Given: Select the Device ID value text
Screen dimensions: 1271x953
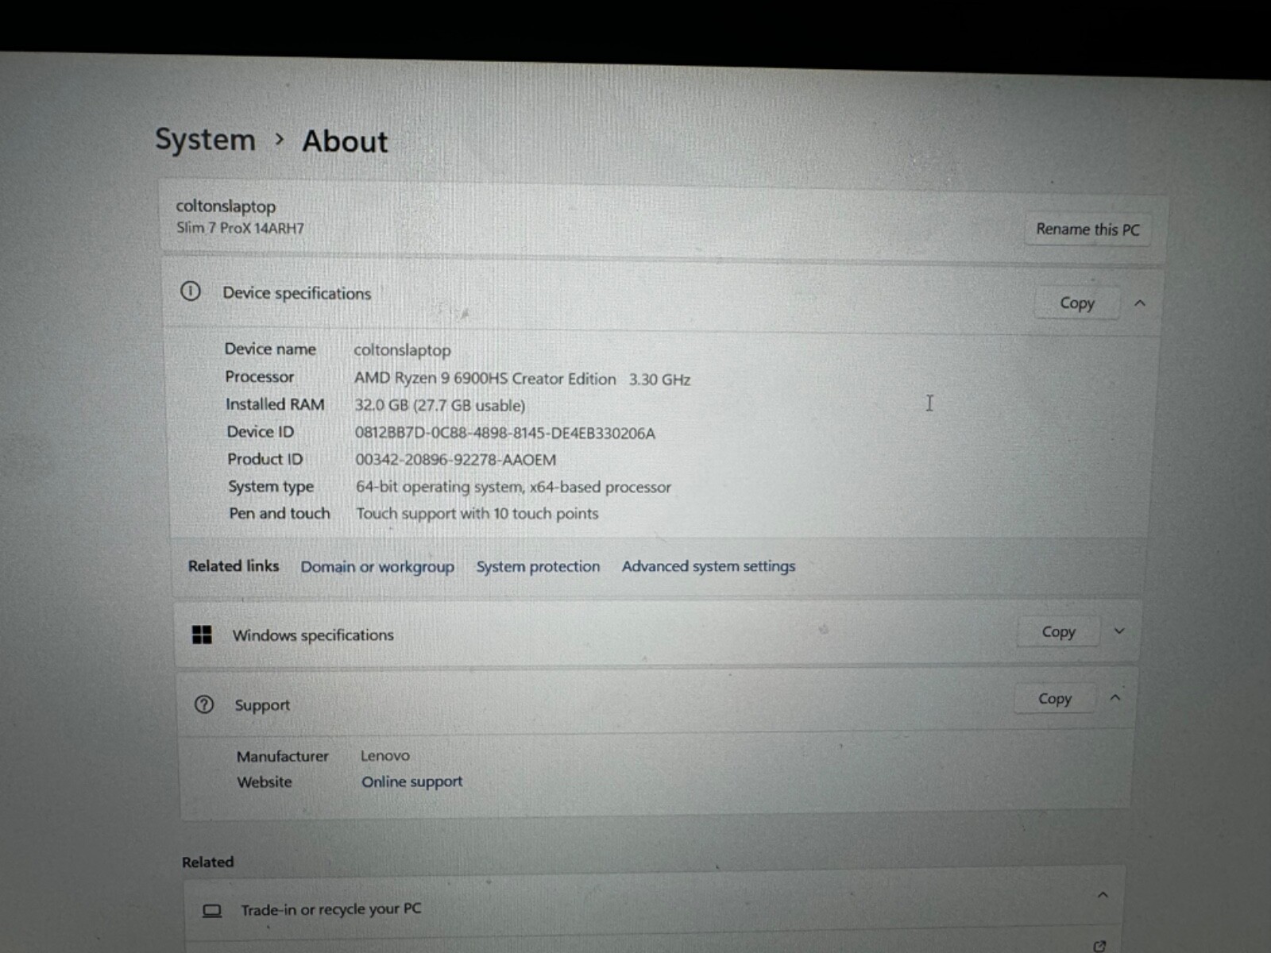Looking at the screenshot, I should coord(505,434).
